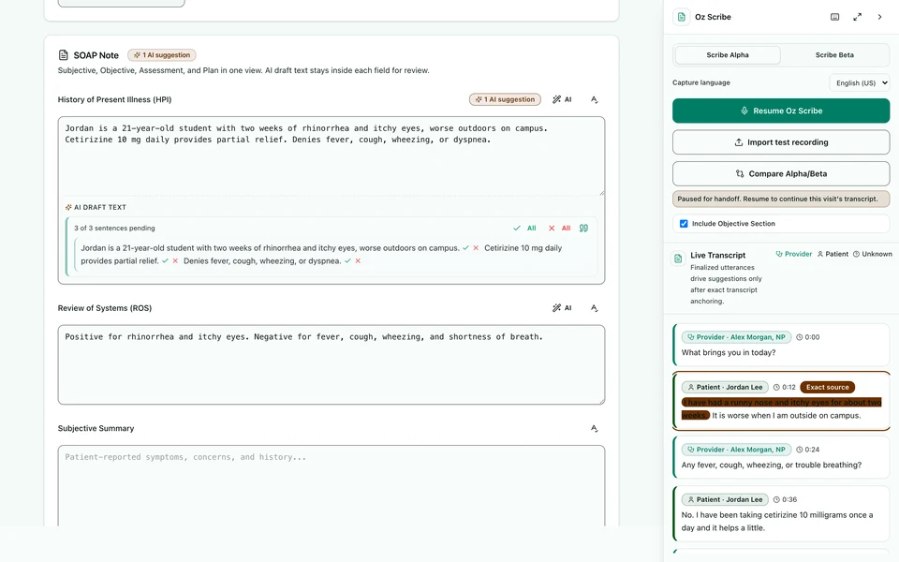Click the AI wand button for HPI
Screen dimensions: 899x562
coord(562,99)
